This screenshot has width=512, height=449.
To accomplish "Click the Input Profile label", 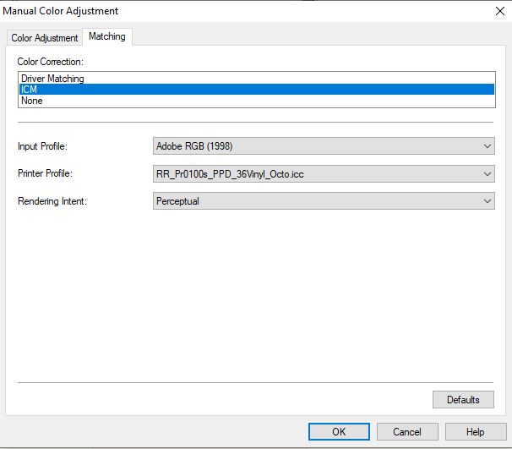I will point(42,146).
